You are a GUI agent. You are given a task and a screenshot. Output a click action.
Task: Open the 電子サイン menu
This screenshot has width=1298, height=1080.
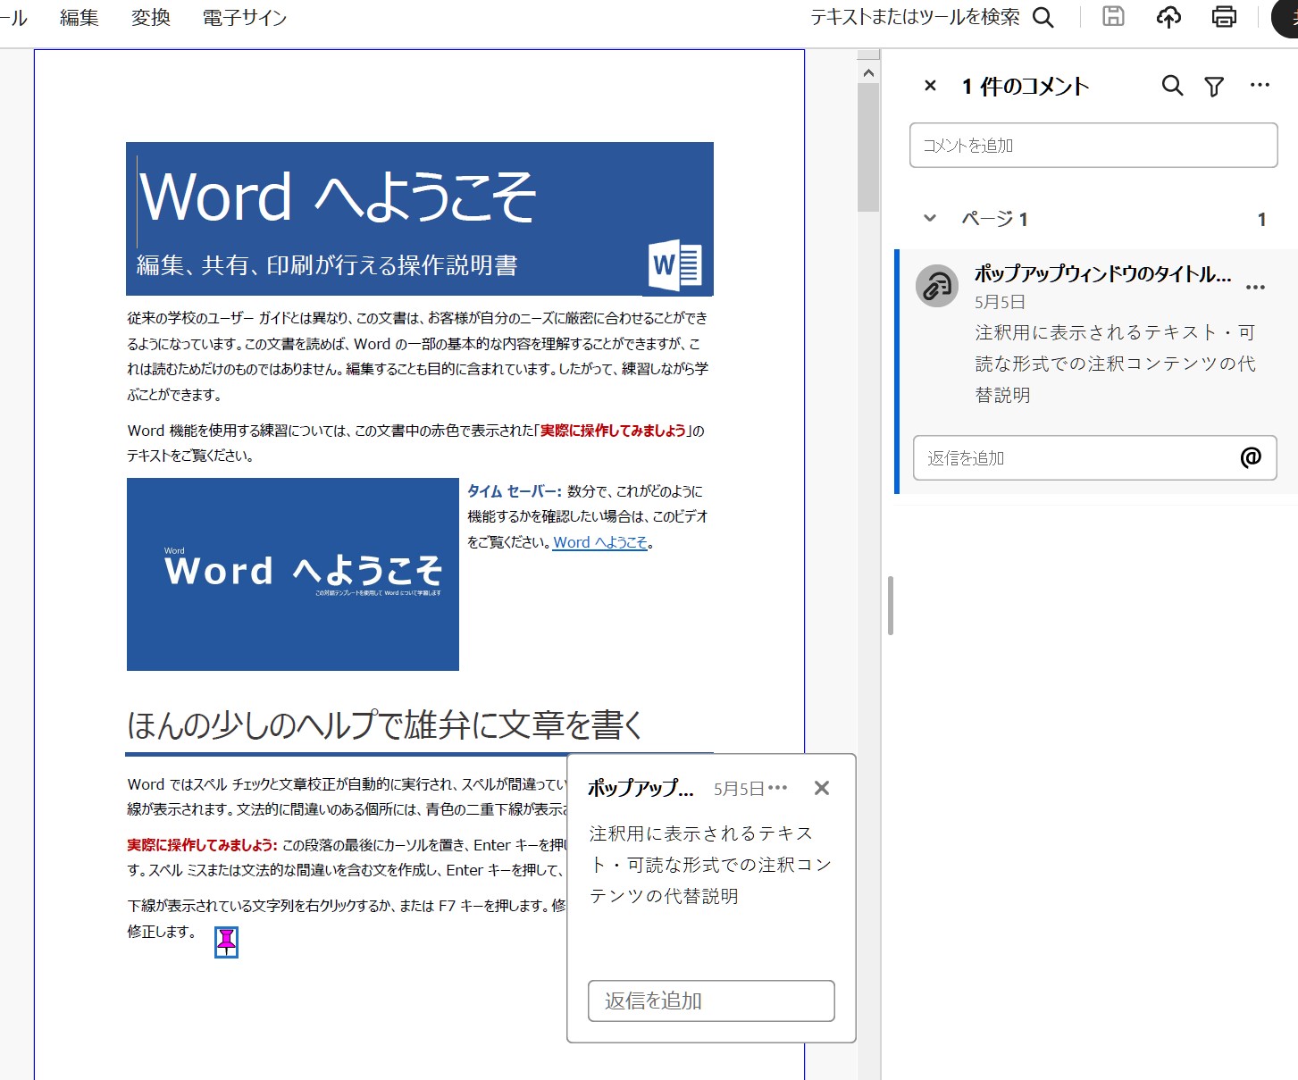point(245,17)
